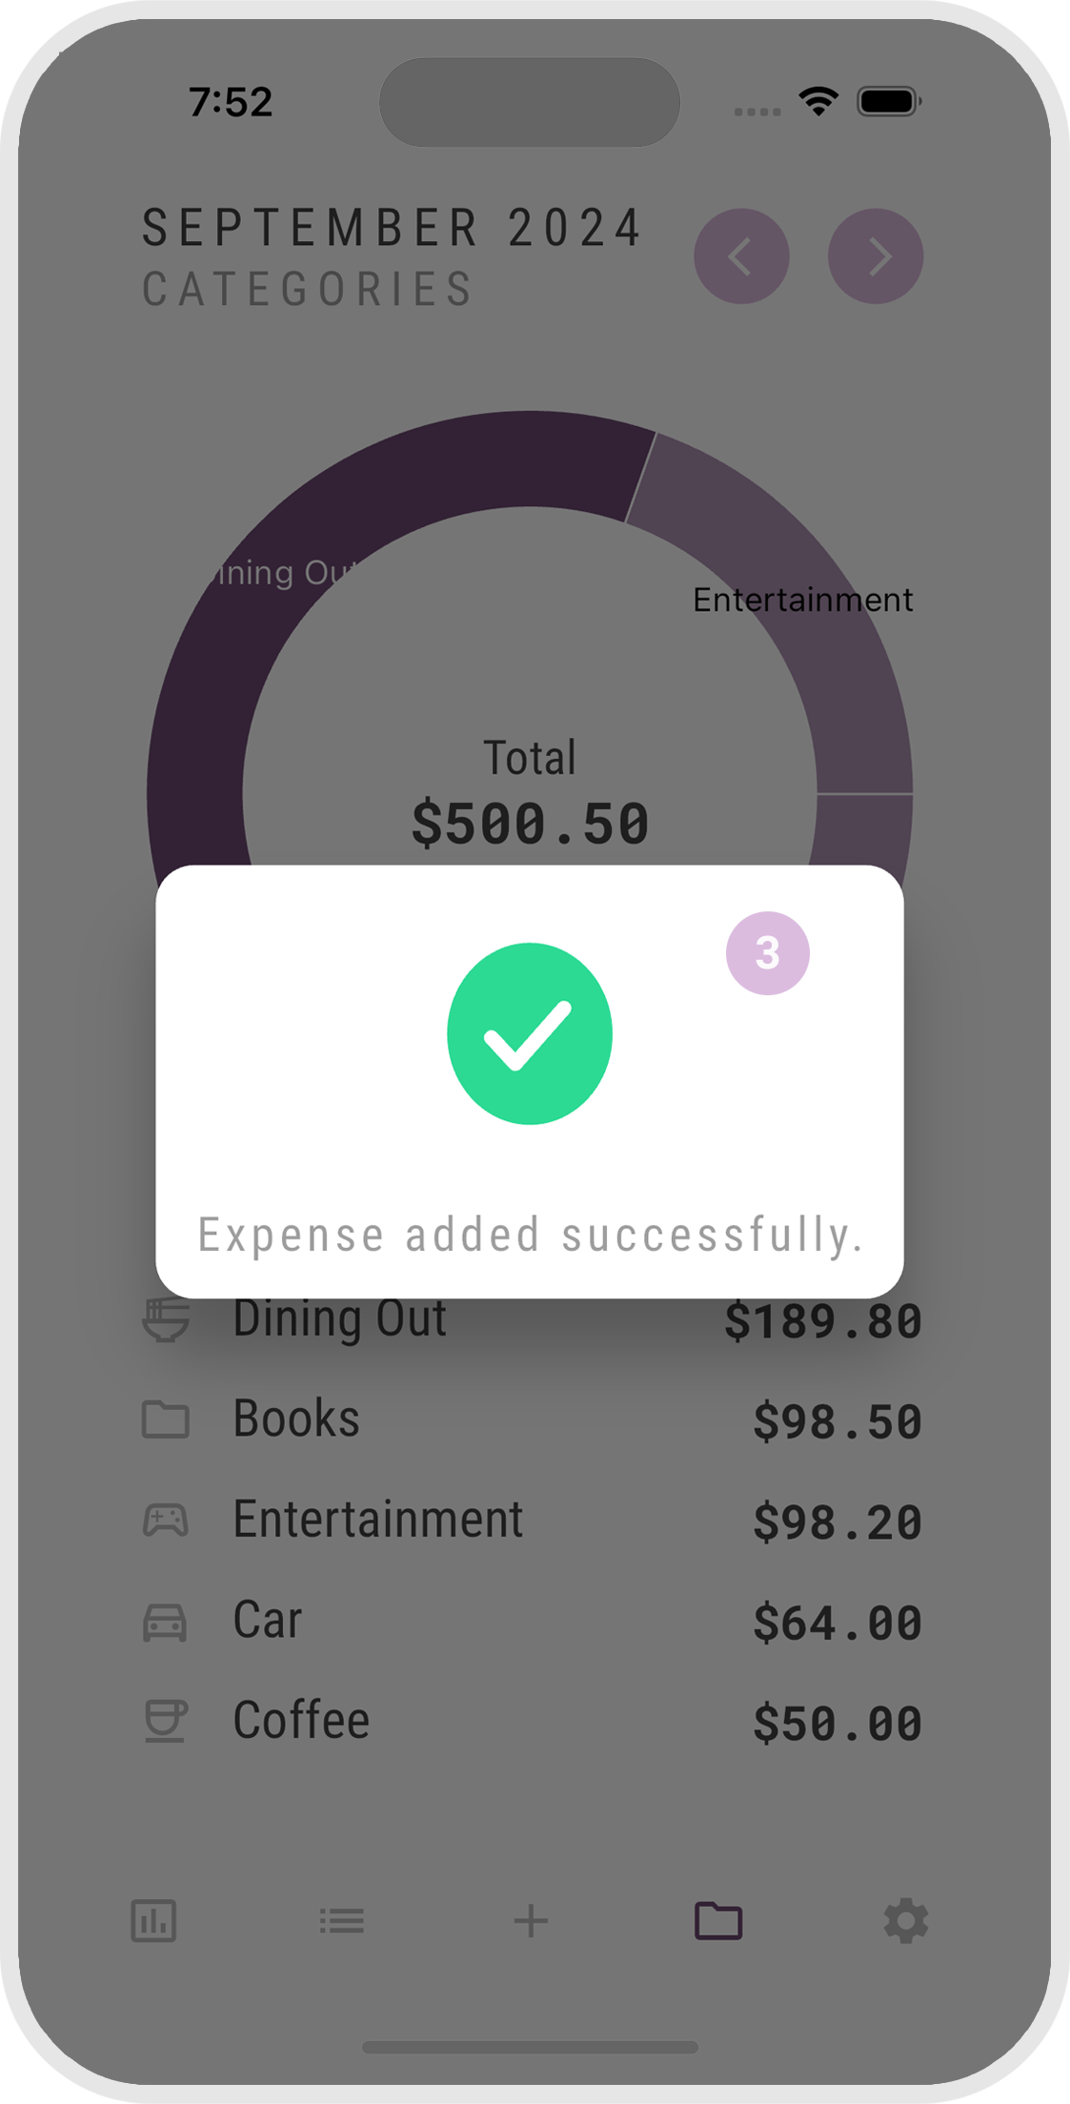Open the Books category row

[530, 1420]
